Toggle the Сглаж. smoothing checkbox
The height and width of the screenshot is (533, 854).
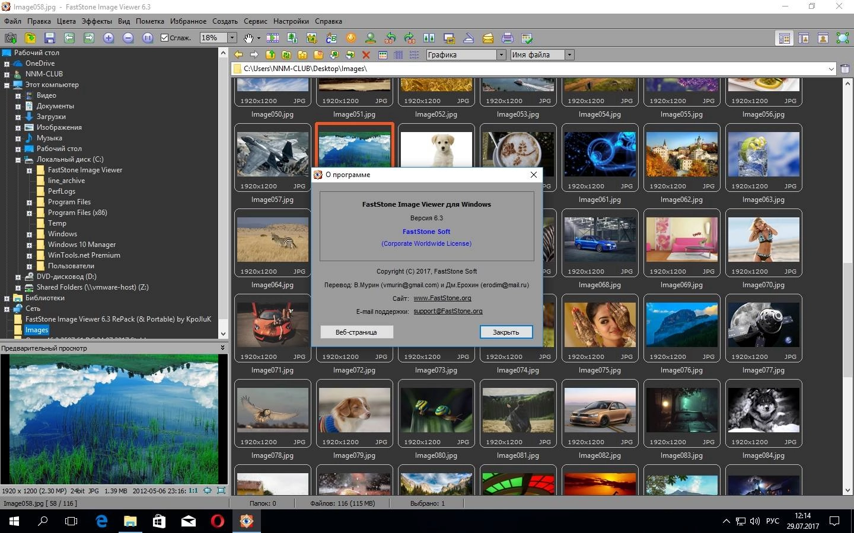click(x=165, y=37)
